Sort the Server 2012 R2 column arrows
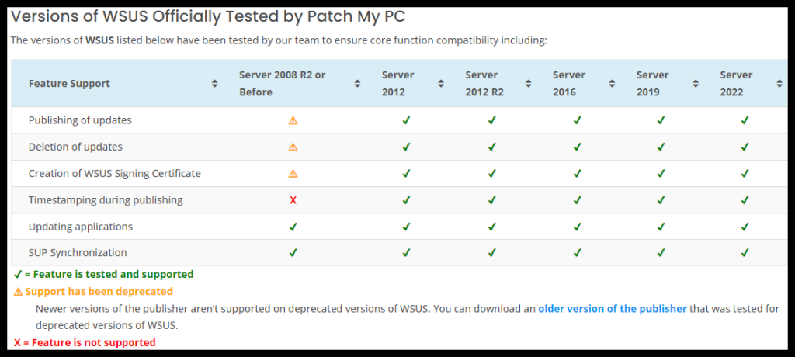Image resolution: width=795 pixels, height=357 pixels. point(528,84)
